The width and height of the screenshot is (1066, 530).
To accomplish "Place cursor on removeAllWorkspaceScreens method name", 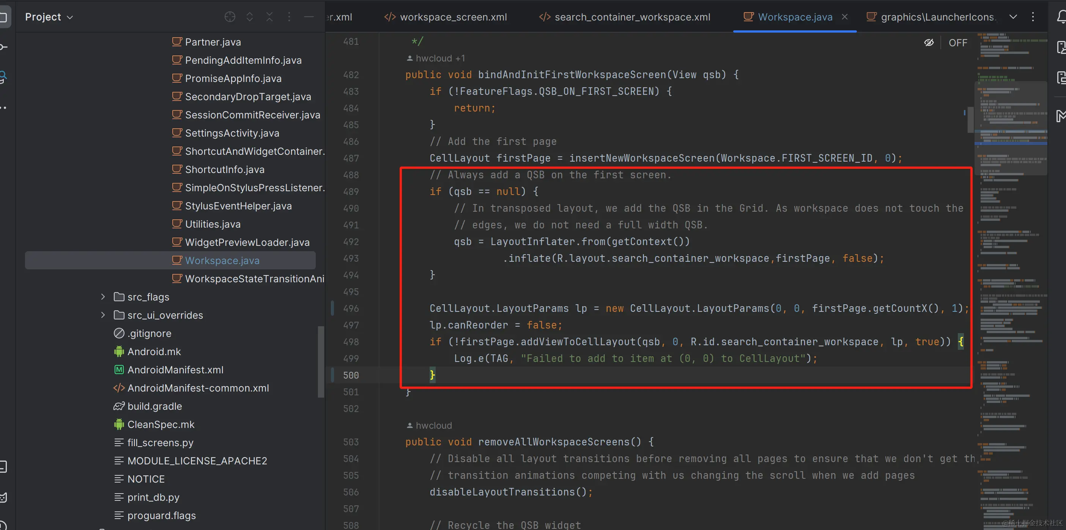I will point(554,442).
